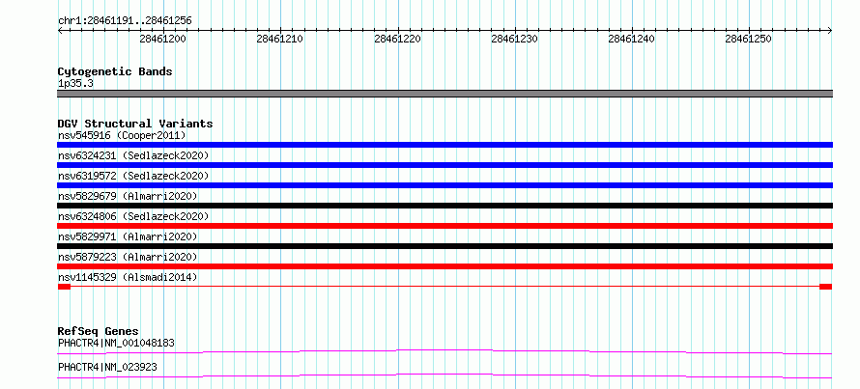Screen dimensions: 860x389
Task: Click ruler position label 28461210
Action: 279,39
